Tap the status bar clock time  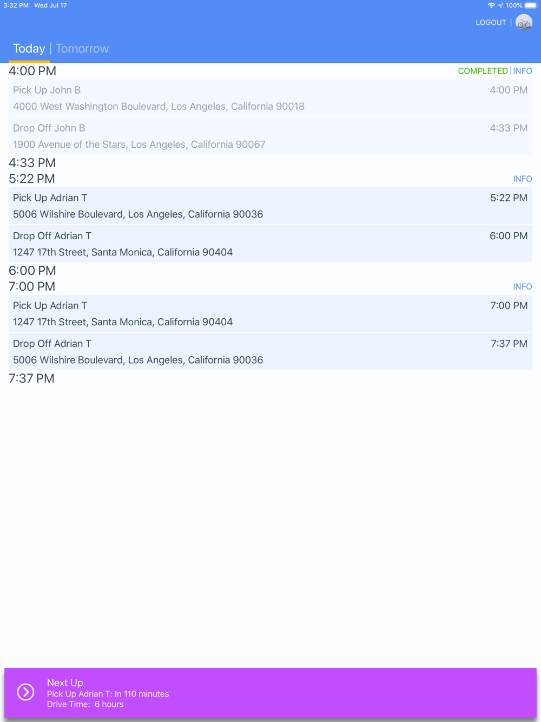(16, 5)
